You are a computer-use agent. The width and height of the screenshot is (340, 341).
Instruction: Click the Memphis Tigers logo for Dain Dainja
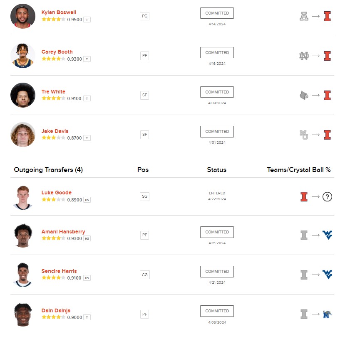click(328, 314)
